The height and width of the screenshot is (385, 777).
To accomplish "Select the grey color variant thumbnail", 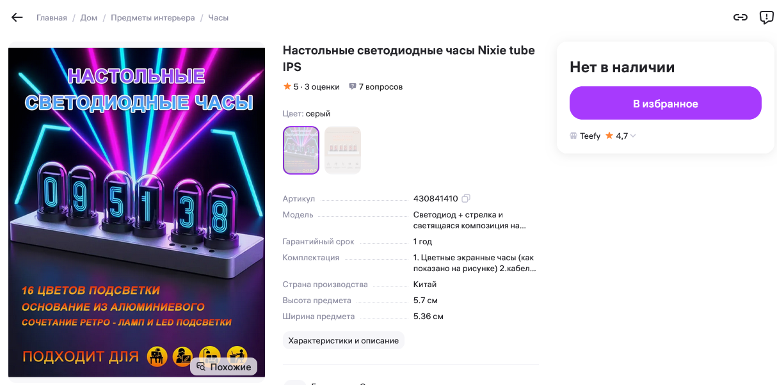I will coord(301,150).
